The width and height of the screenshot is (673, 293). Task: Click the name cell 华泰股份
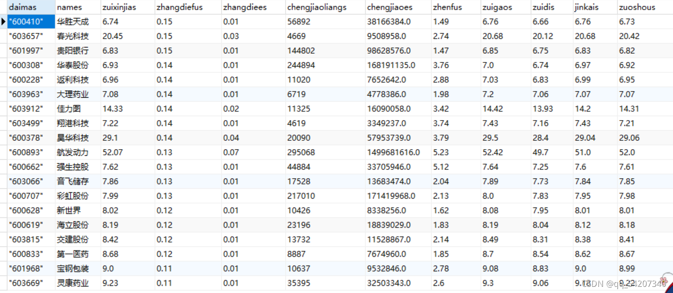pos(78,65)
